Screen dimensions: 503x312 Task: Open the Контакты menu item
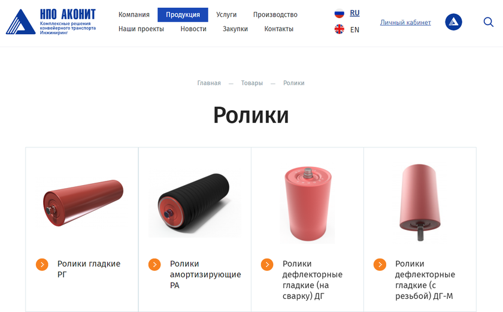point(279,29)
